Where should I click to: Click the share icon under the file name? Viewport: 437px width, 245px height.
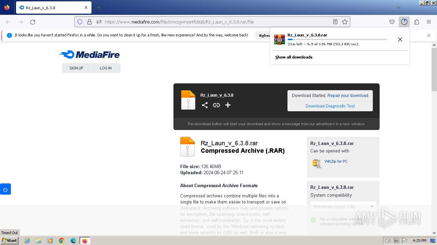[x=205, y=105]
